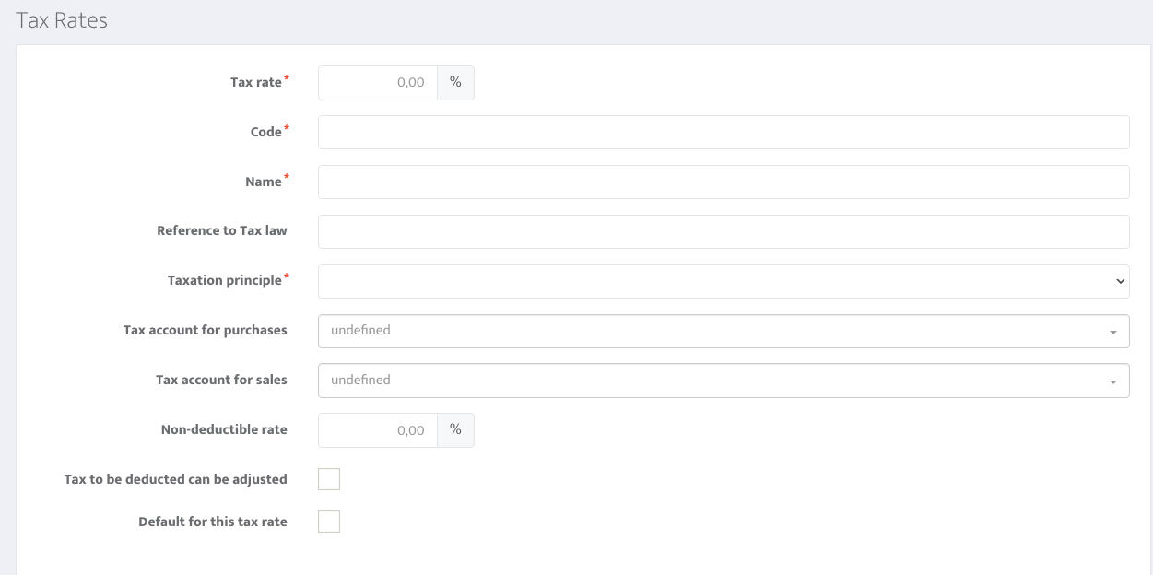Open the Taxation principle dropdown
Screen dimensions: 1153x575
724,281
